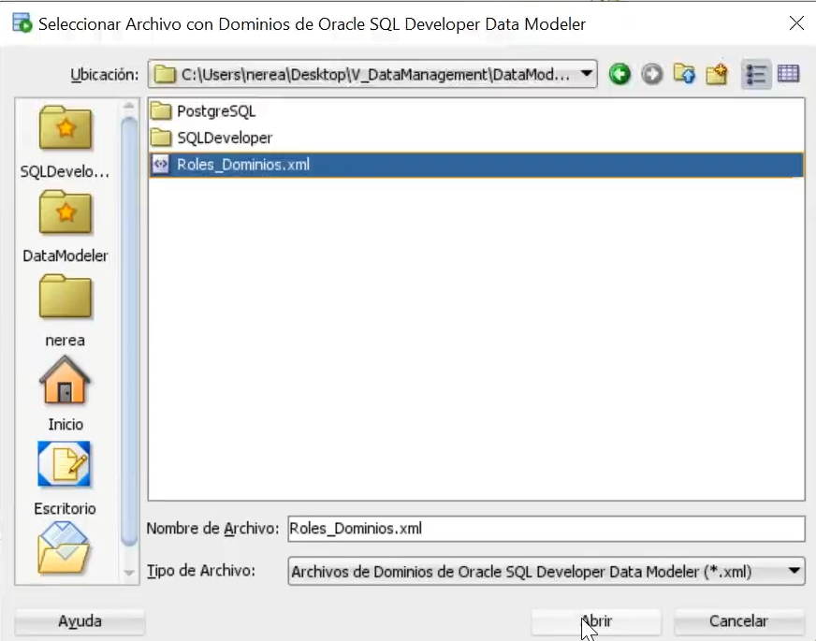Click sidebar scrollbar up arrow

[x=129, y=106]
